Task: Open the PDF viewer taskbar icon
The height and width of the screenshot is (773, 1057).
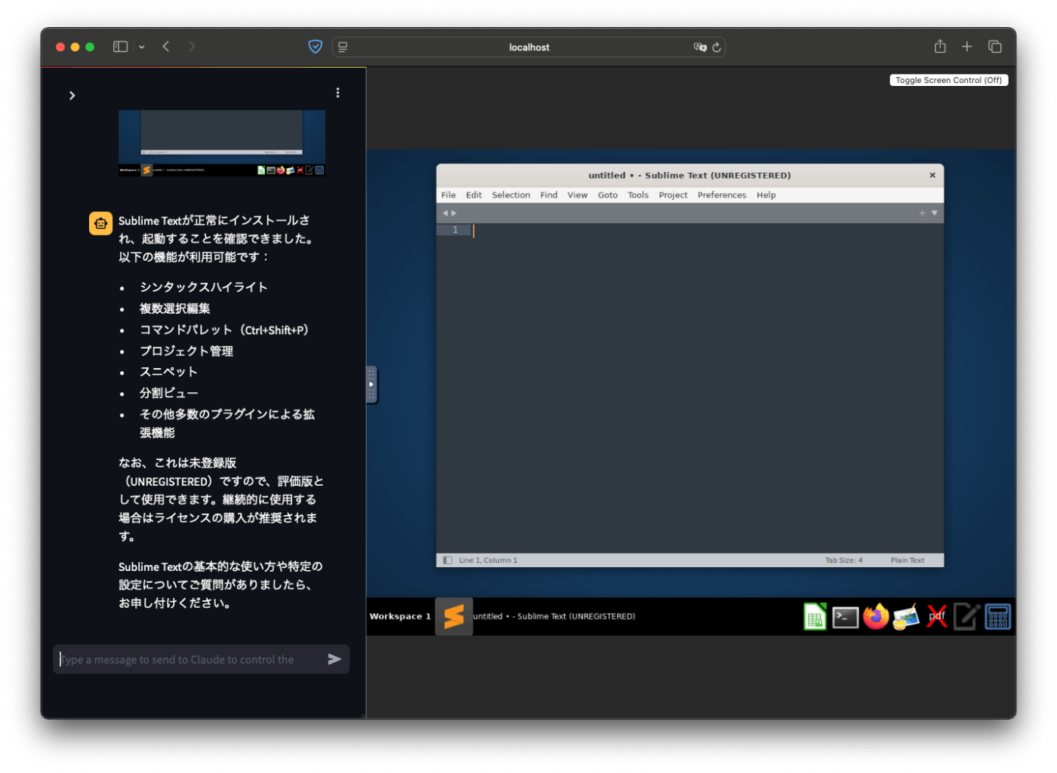Action: pos(937,617)
